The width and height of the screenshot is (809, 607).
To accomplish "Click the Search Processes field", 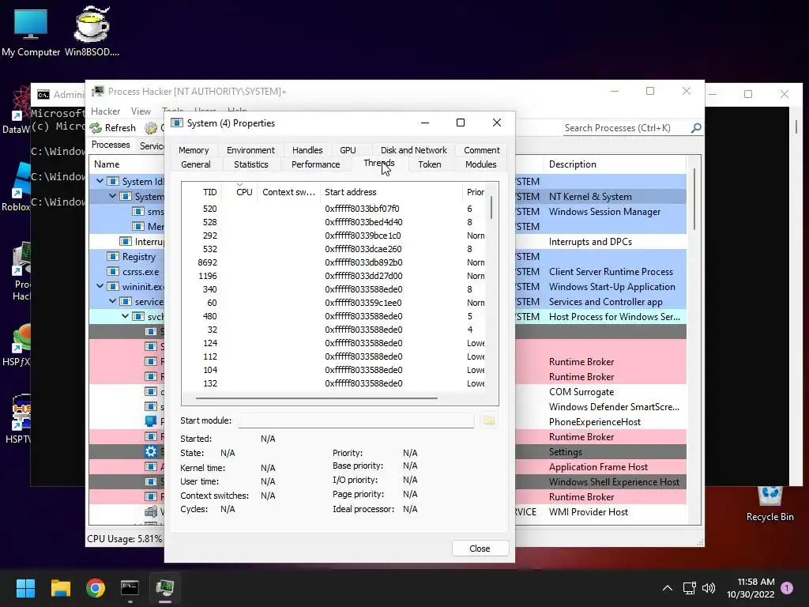I will [627, 127].
